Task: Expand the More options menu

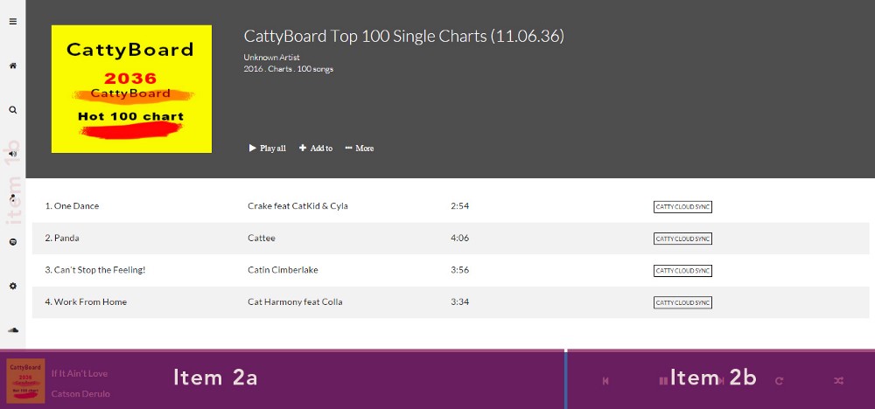Action: point(360,149)
